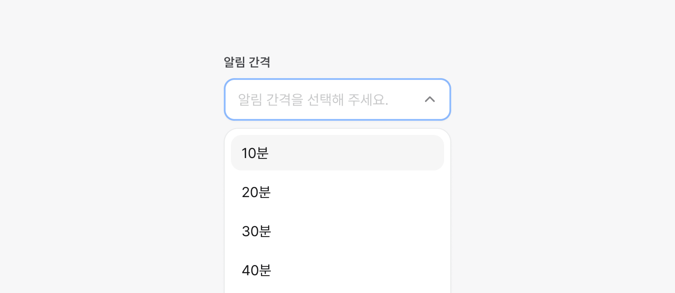Close the dropdown using the upward arrow
Viewport: 675px width, 293px height.
coord(429,99)
